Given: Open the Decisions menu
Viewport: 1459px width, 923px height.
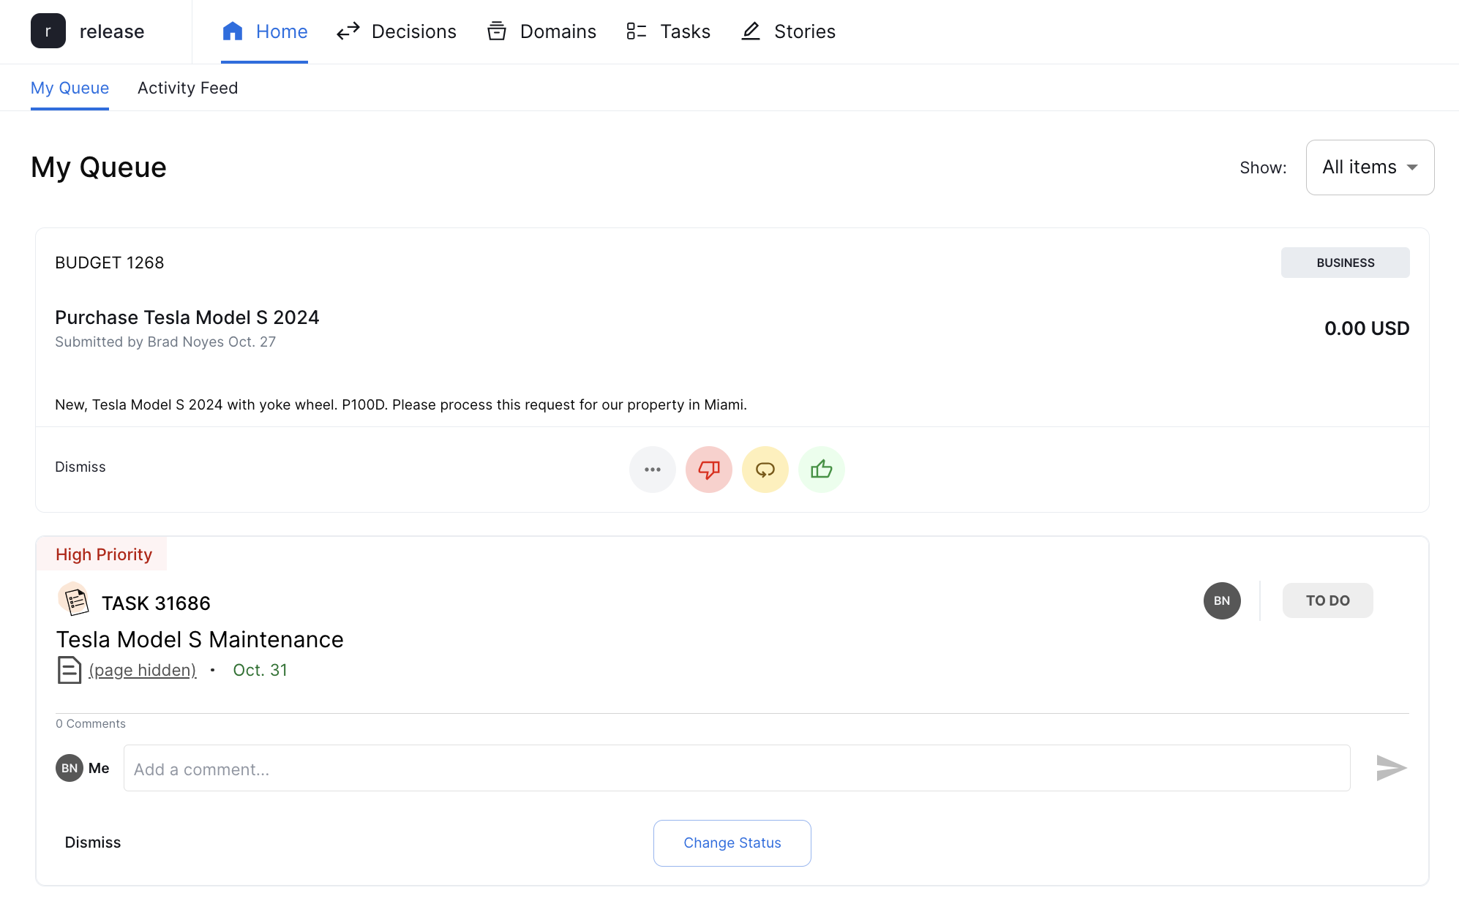Looking at the screenshot, I should tap(397, 31).
